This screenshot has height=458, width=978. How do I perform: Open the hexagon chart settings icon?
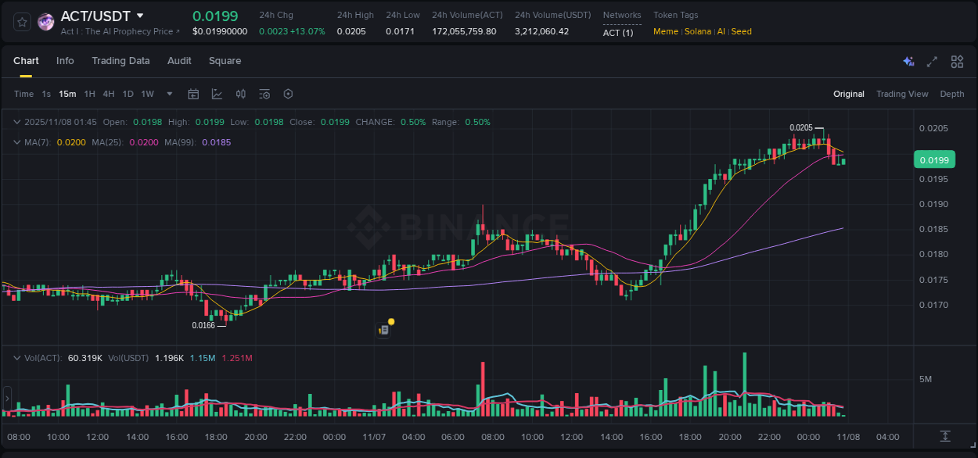(x=287, y=93)
